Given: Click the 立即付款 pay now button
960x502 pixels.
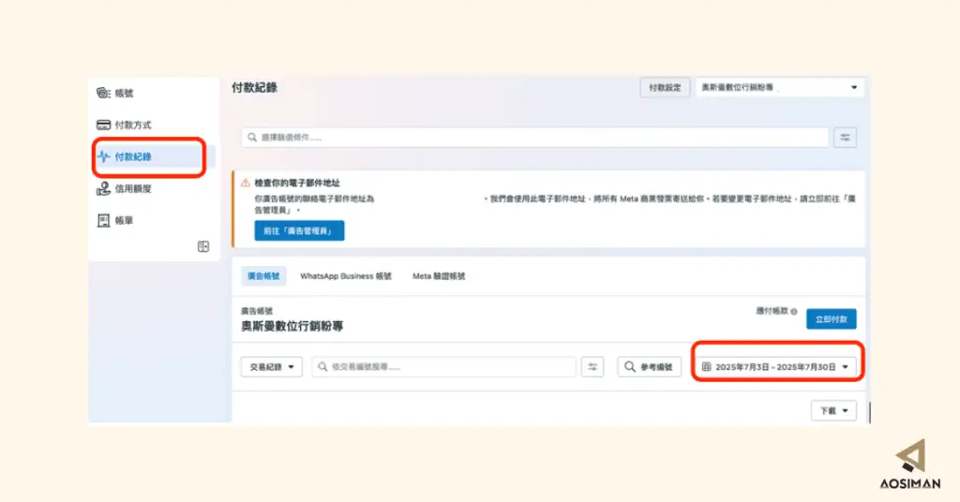Looking at the screenshot, I should 831,319.
